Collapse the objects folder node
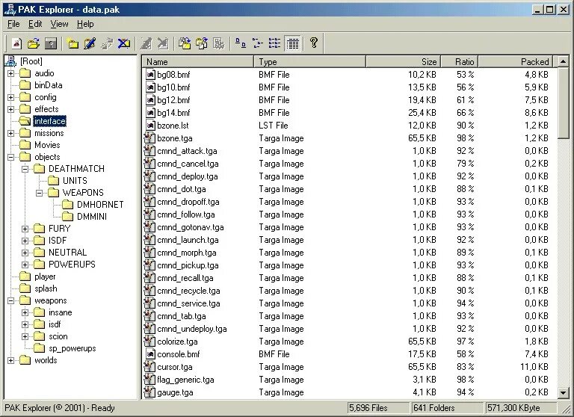This screenshot has height=417, width=574. [x=11, y=157]
